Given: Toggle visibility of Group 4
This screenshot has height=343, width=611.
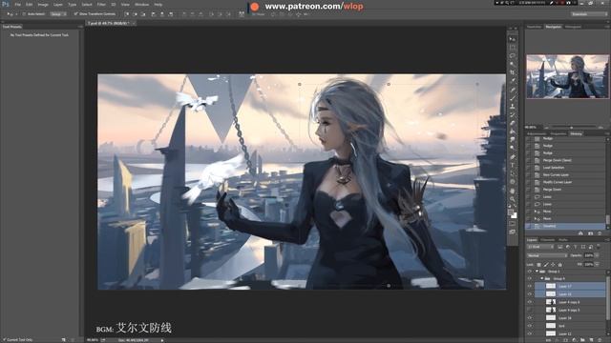Looking at the screenshot, I should pos(530,278).
